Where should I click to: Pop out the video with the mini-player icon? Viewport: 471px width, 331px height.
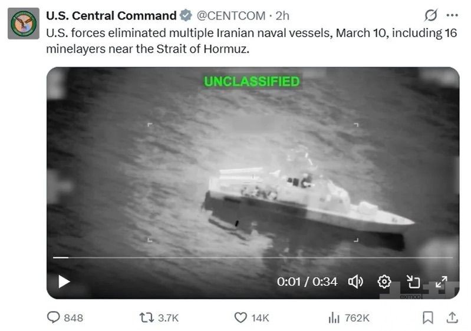[413, 282]
